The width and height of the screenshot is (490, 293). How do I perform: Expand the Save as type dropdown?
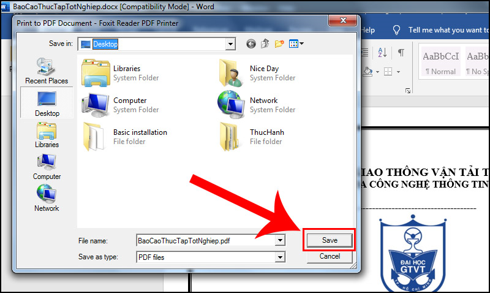280,257
